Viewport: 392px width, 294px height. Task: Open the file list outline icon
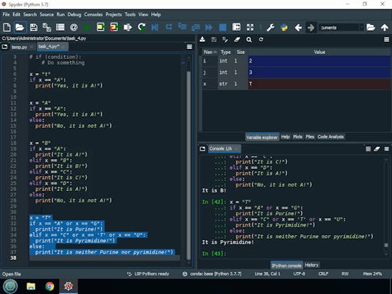(x=60, y=27)
